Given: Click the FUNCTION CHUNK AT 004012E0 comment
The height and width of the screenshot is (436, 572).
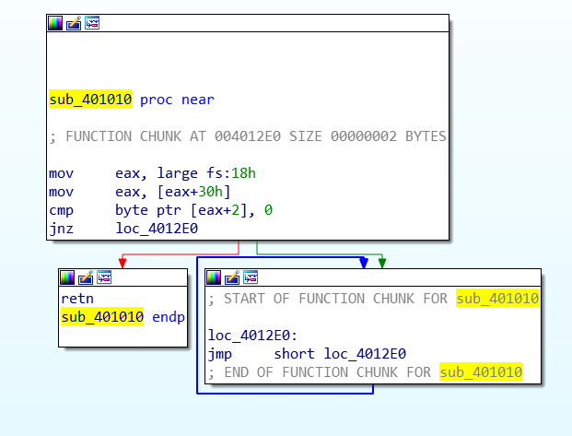Looking at the screenshot, I should (248, 136).
